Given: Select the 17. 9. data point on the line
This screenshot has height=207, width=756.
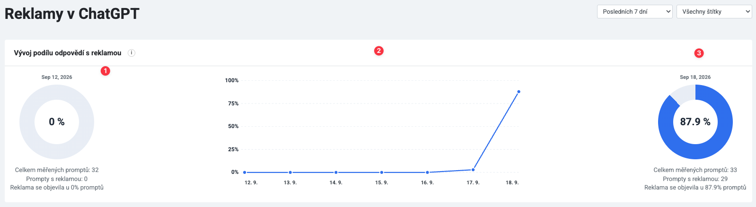Looking at the screenshot, I should pos(473,170).
